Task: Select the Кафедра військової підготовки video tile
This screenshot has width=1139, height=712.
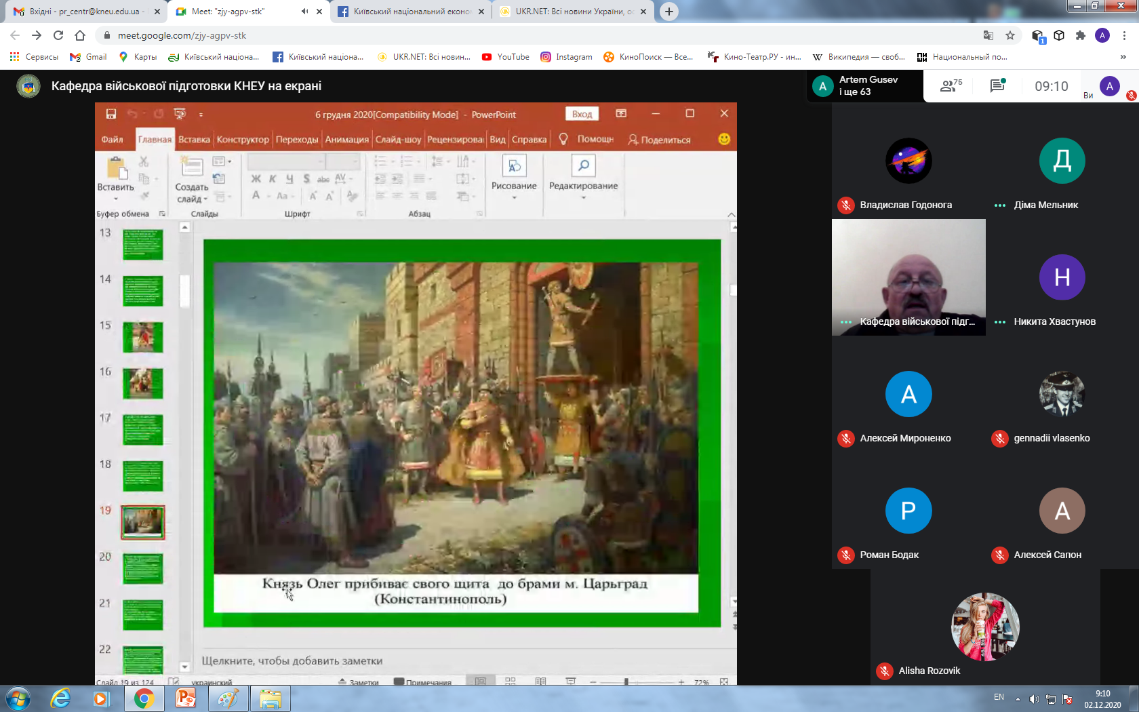Action: [x=908, y=277]
